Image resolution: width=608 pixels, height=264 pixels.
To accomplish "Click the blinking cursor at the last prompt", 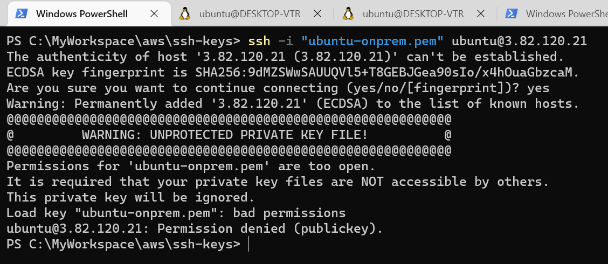I will tap(248, 244).
